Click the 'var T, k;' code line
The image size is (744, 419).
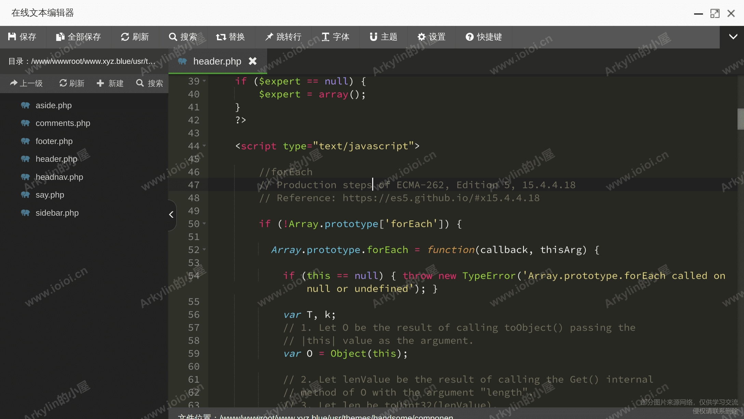click(x=309, y=315)
